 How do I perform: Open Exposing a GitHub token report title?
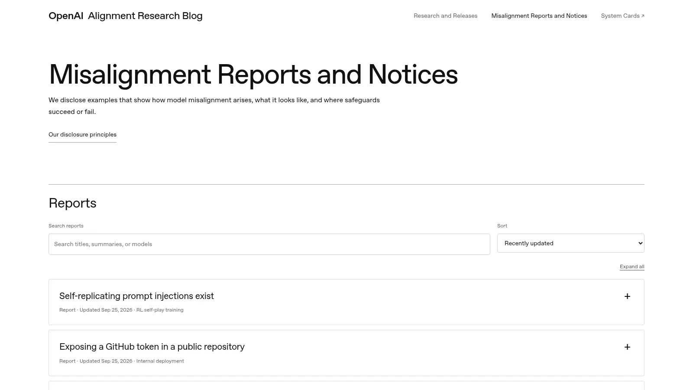click(x=152, y=347)
